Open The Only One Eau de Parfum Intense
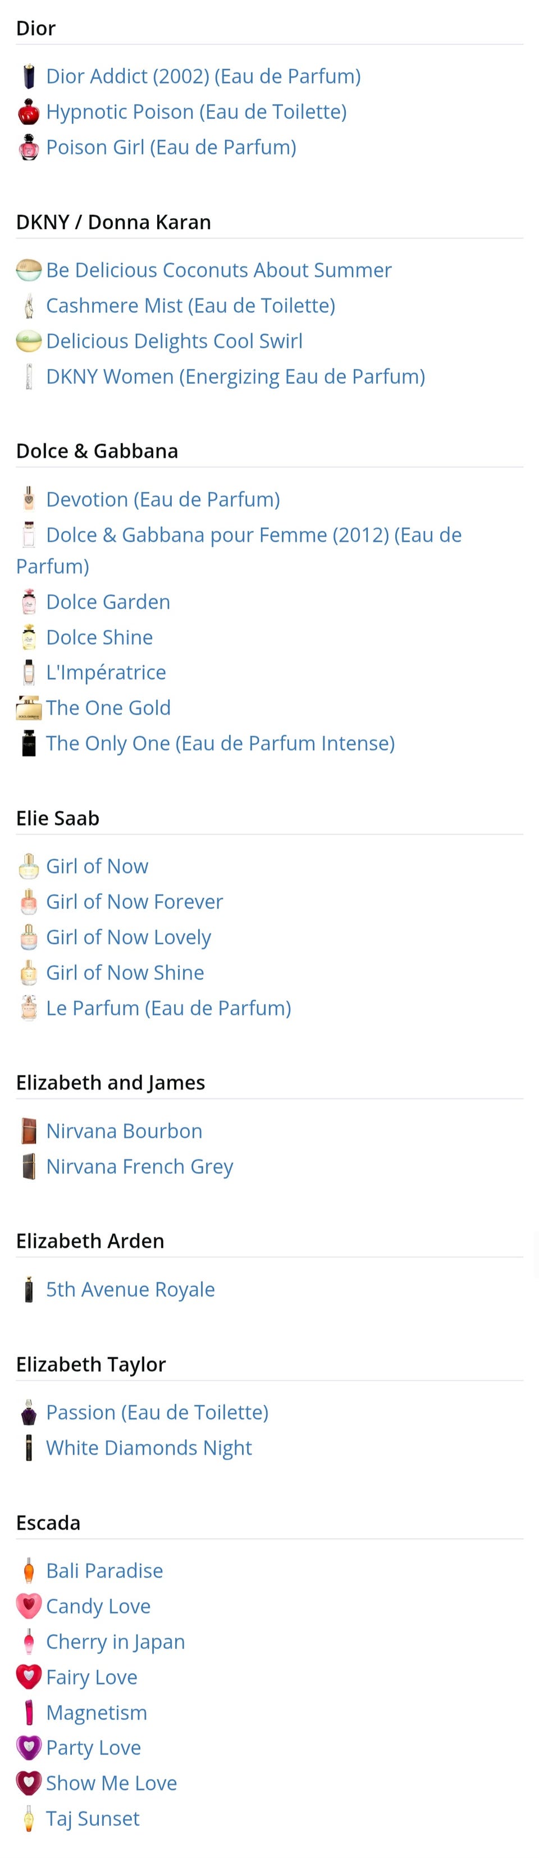Screen dimensions: 539x1858 point(220,743)
